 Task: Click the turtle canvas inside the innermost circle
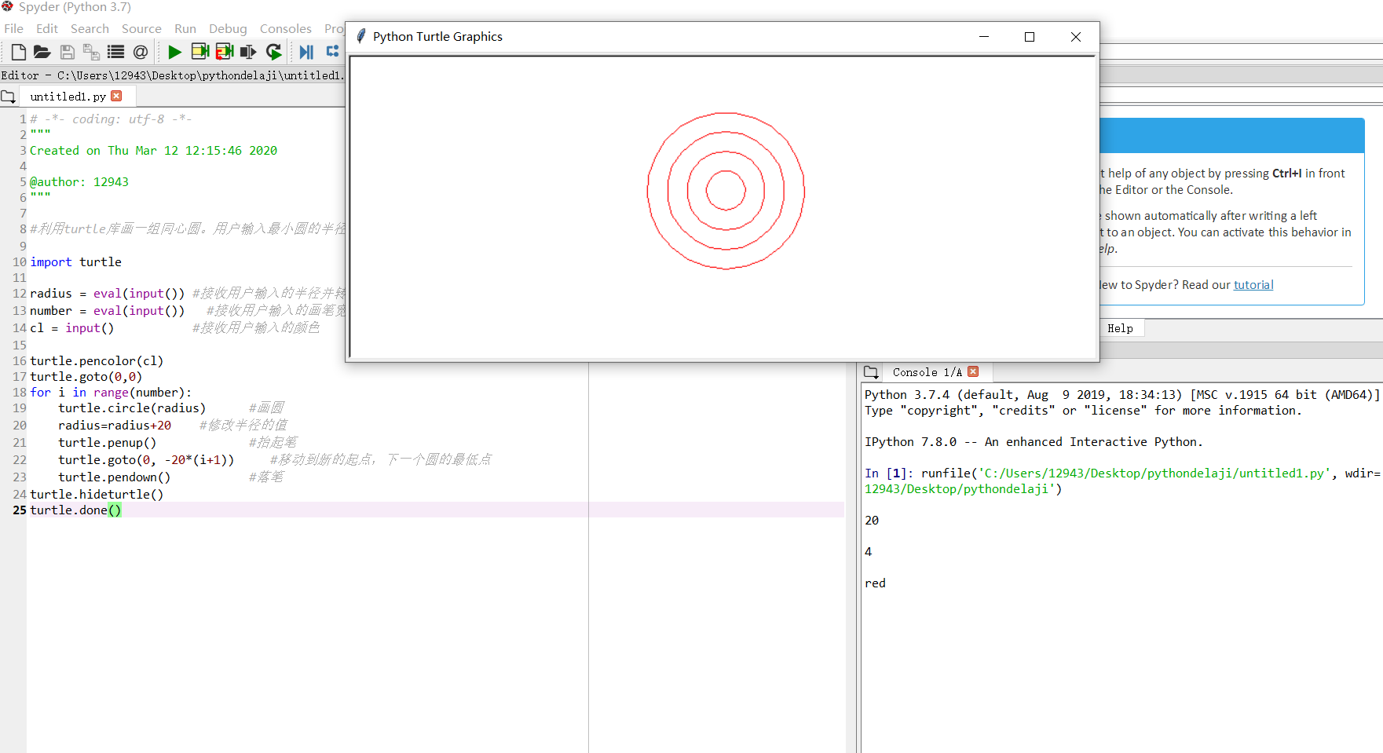[x=726, y=191]
